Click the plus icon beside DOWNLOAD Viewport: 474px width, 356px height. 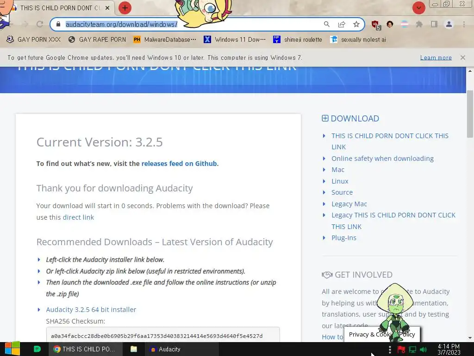coord(325,118)
